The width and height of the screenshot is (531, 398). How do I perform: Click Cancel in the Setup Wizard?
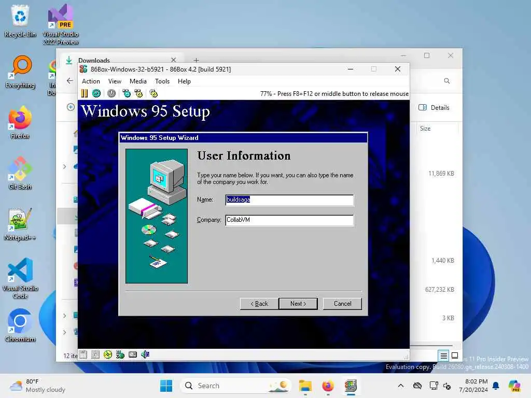(342, 304)
